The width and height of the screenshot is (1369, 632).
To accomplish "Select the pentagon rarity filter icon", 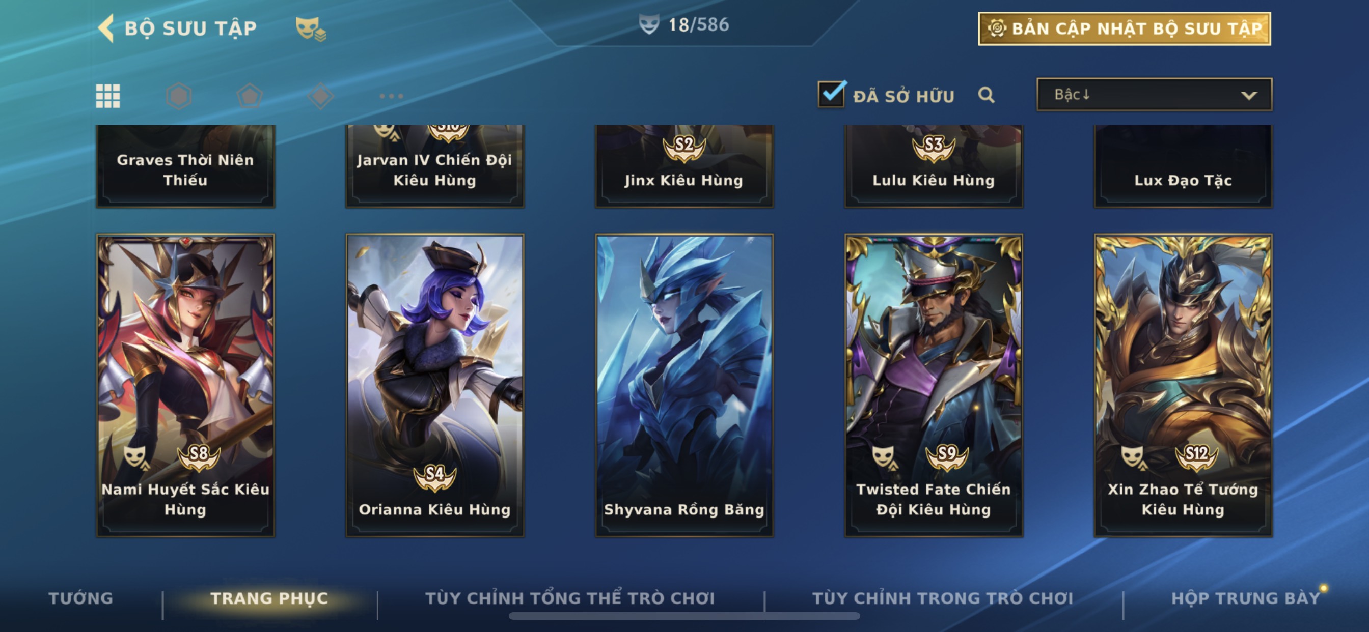I will [x=249, y=96].
